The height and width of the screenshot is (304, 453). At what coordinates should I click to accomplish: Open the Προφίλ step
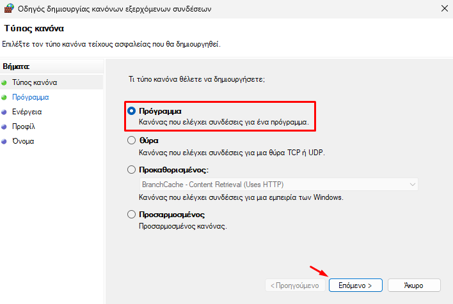24,126
